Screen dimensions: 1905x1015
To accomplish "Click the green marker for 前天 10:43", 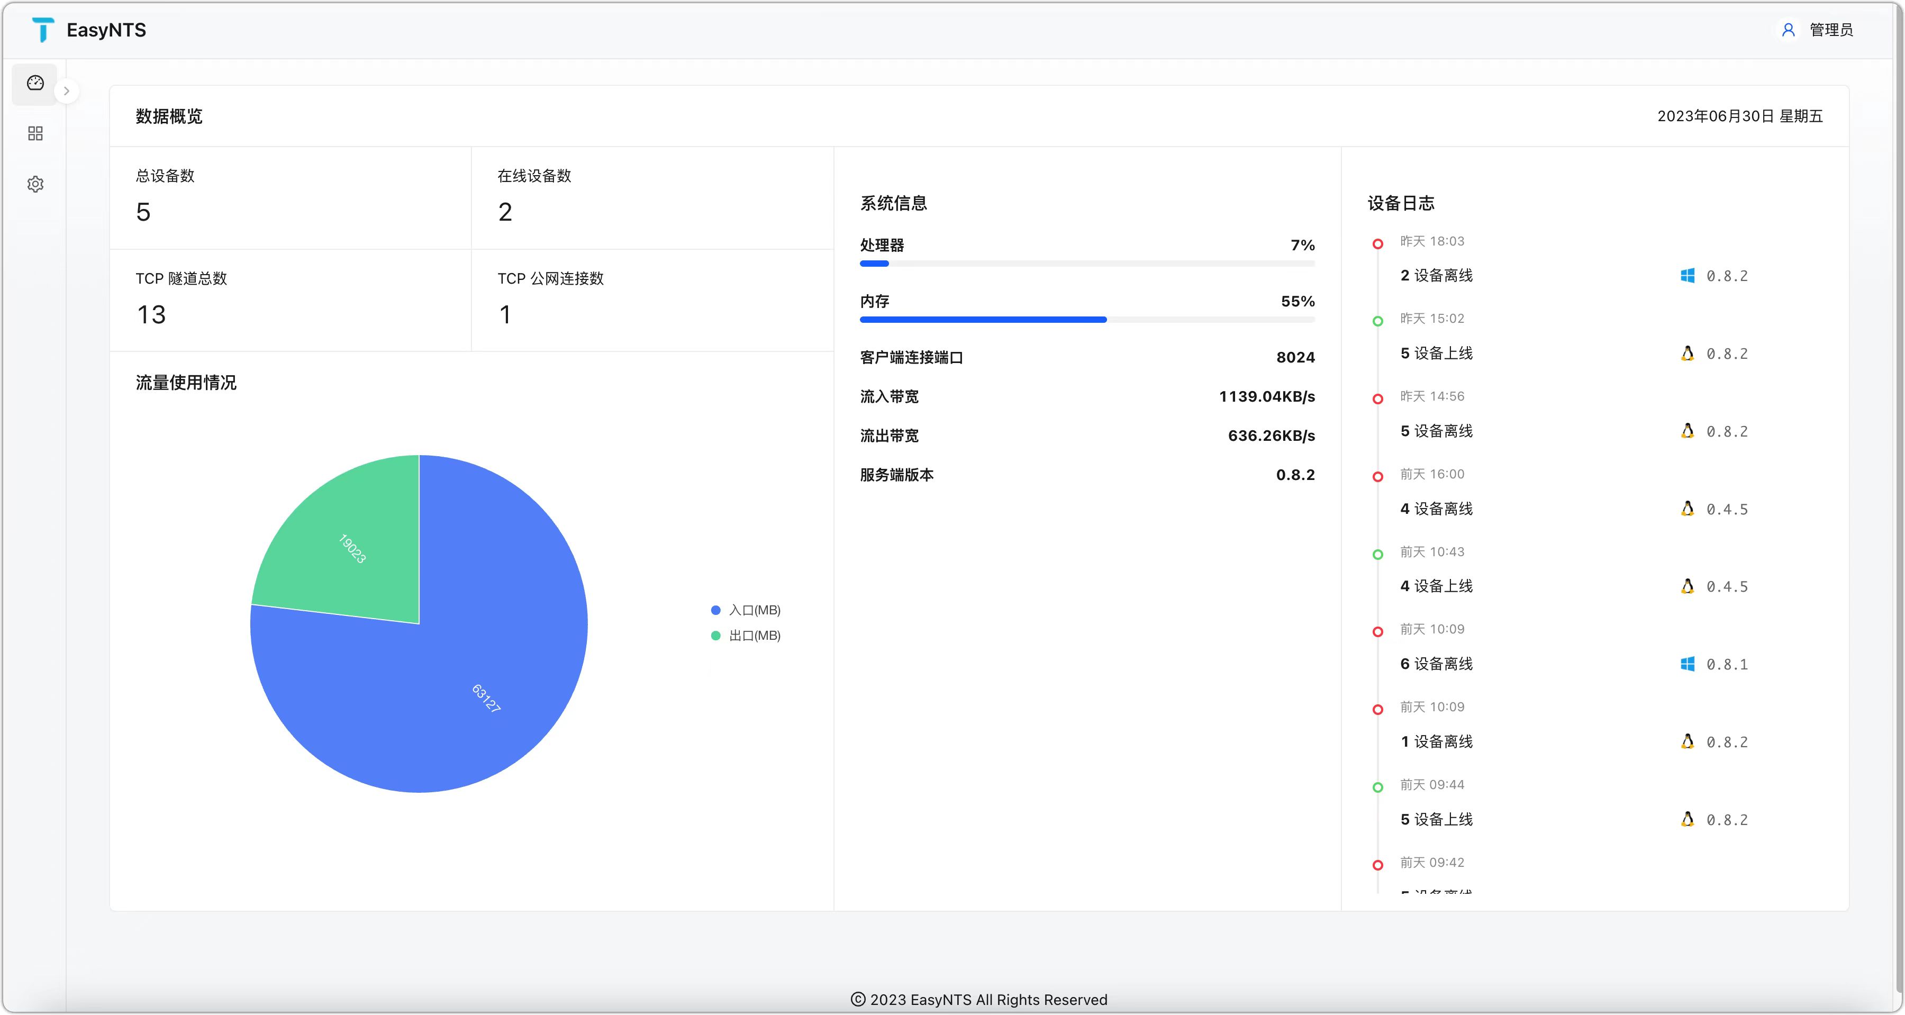I will coord(1378,554).
